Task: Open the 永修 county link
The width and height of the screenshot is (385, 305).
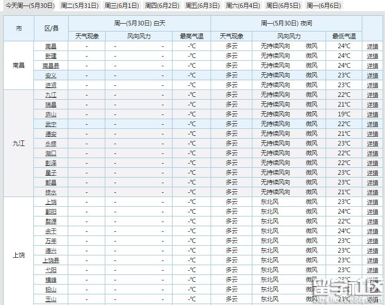Action: pos(51,144)
